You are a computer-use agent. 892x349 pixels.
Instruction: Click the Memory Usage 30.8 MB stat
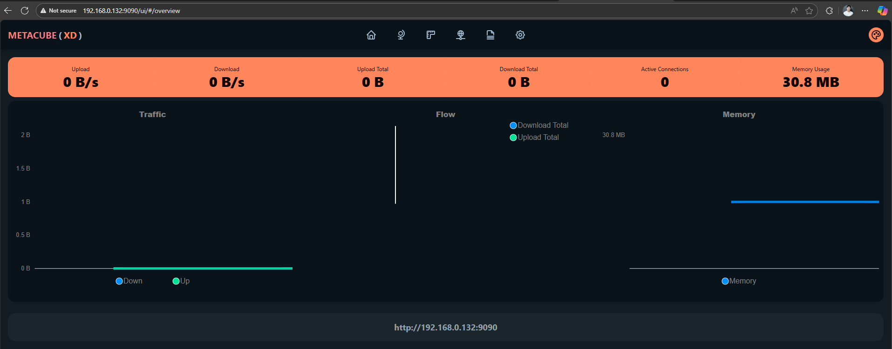811,78
